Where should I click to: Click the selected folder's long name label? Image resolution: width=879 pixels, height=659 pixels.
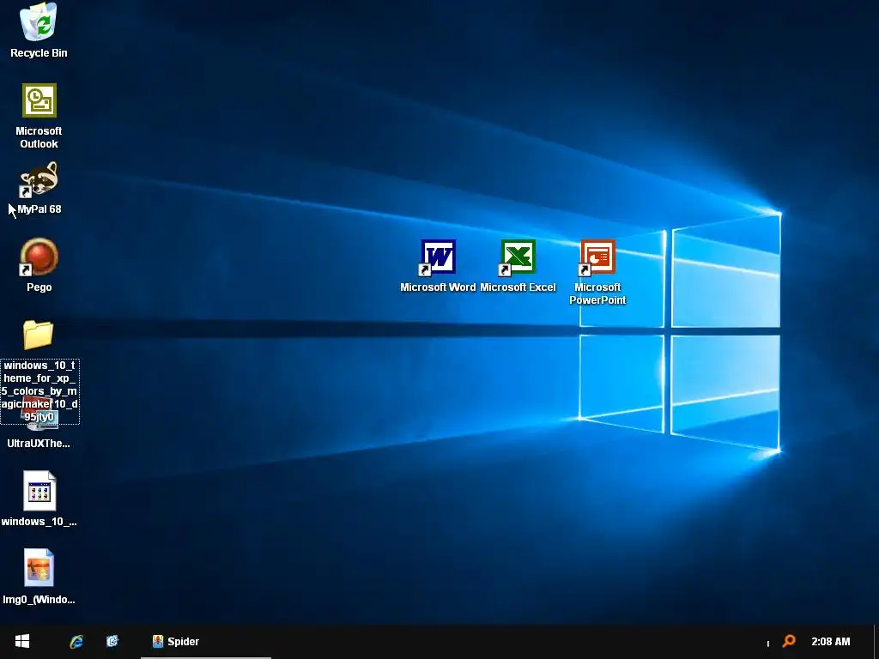[x=39, y=391]
